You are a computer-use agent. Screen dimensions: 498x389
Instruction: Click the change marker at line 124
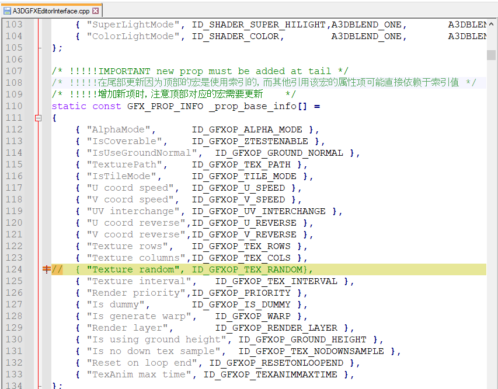pyautogui.click(x=46, y=269)
